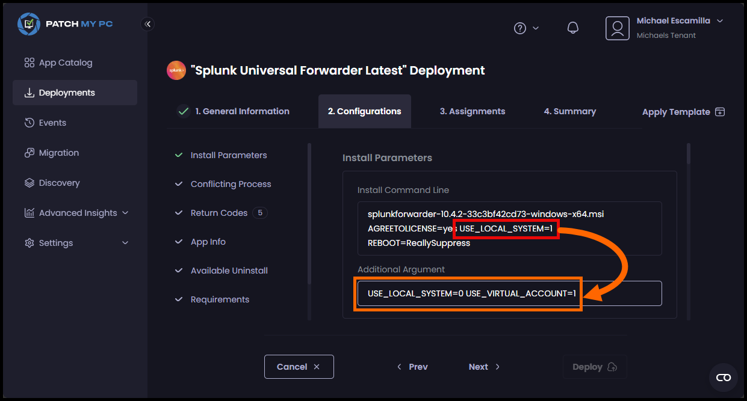This screenshot has width=747, height=401.
Task: Expand the App Info section
Action: pyautogui.click(x=208, y=242)
